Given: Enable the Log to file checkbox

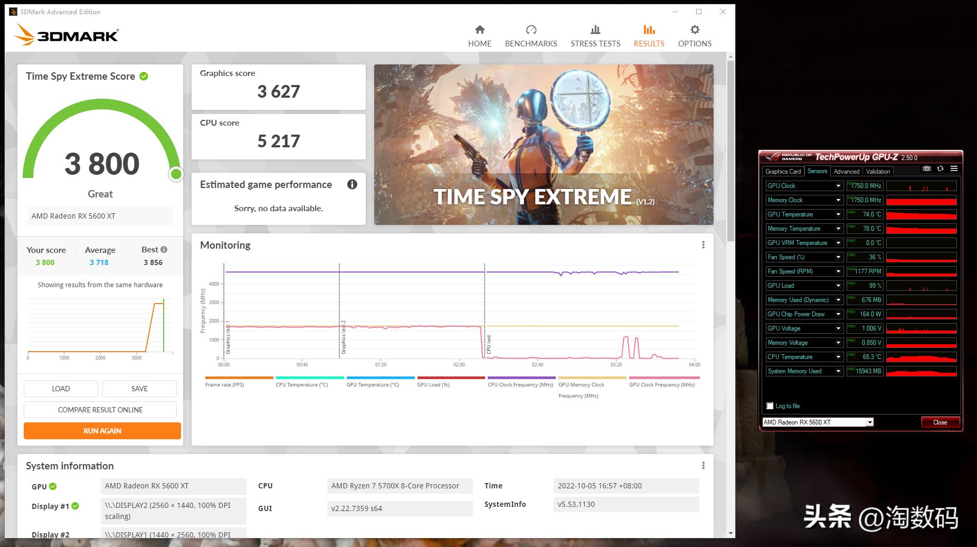Looking at the screenshot, I should (x=770, y=406).
